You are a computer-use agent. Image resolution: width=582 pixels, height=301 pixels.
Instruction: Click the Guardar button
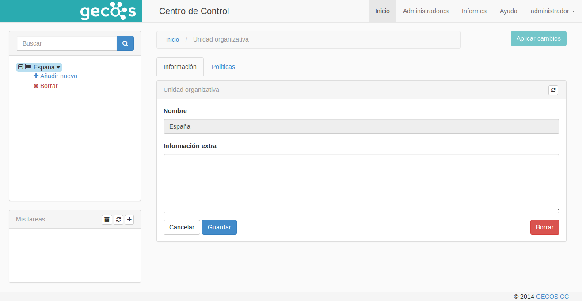[219, 227]
